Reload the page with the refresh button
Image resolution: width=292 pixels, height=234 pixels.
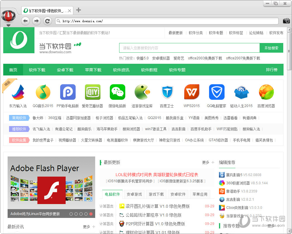point(48,21)
